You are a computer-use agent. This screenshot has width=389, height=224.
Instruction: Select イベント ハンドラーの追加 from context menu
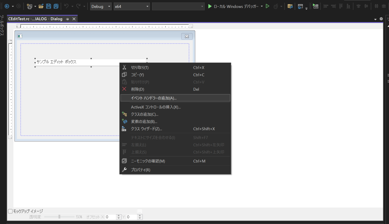point(153,98)
